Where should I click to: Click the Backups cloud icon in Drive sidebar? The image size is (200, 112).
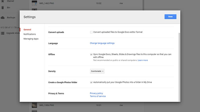coord(2,17)
